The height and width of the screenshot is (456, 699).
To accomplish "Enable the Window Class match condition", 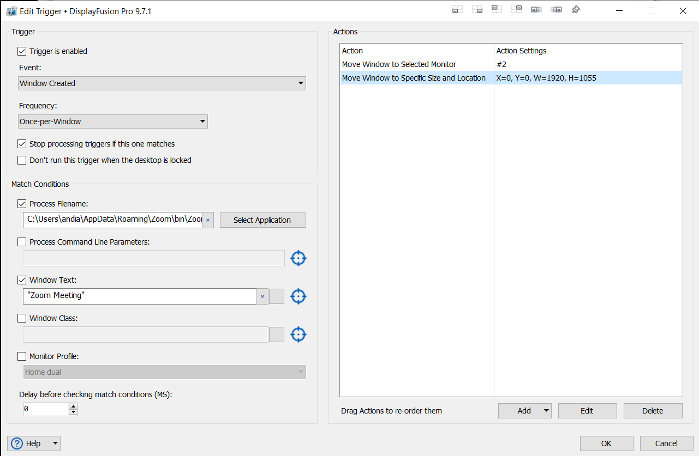I will [x=22, y=318].
